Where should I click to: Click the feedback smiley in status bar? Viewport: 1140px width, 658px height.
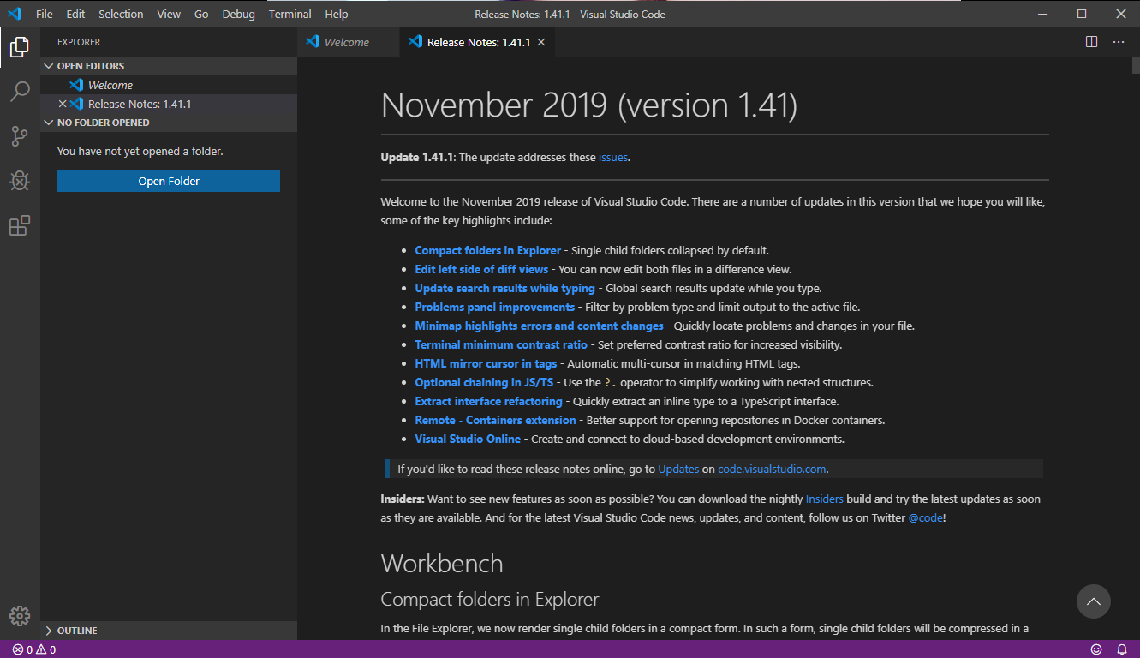[x=1096, y=649]
